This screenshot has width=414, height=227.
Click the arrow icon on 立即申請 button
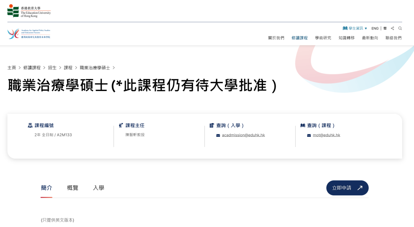[360, 188]
